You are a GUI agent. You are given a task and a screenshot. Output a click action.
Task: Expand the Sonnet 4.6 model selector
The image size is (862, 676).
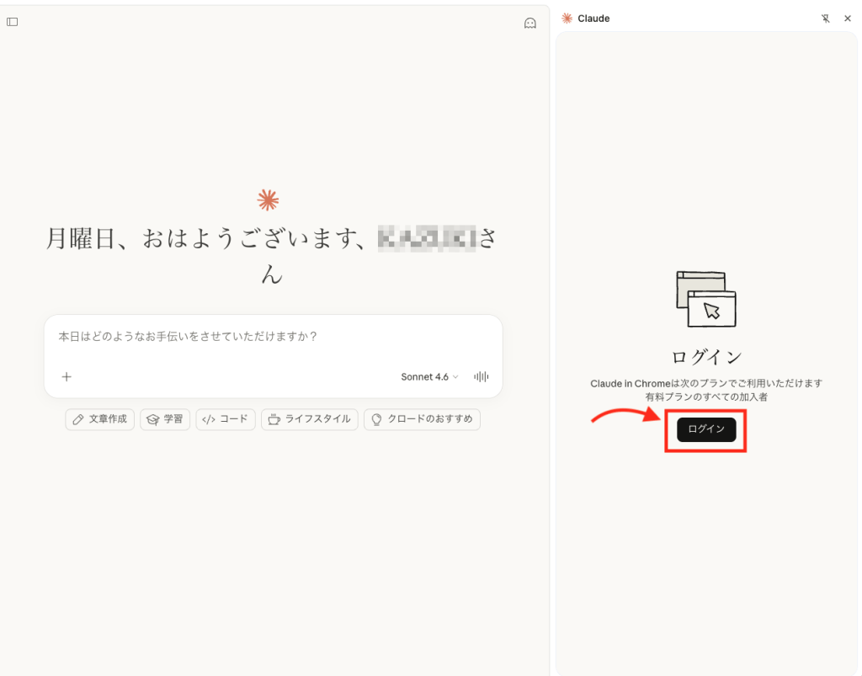429,377
